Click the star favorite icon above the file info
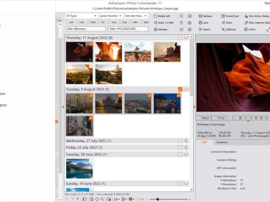 pyautogui.click(x=235, y=118)
